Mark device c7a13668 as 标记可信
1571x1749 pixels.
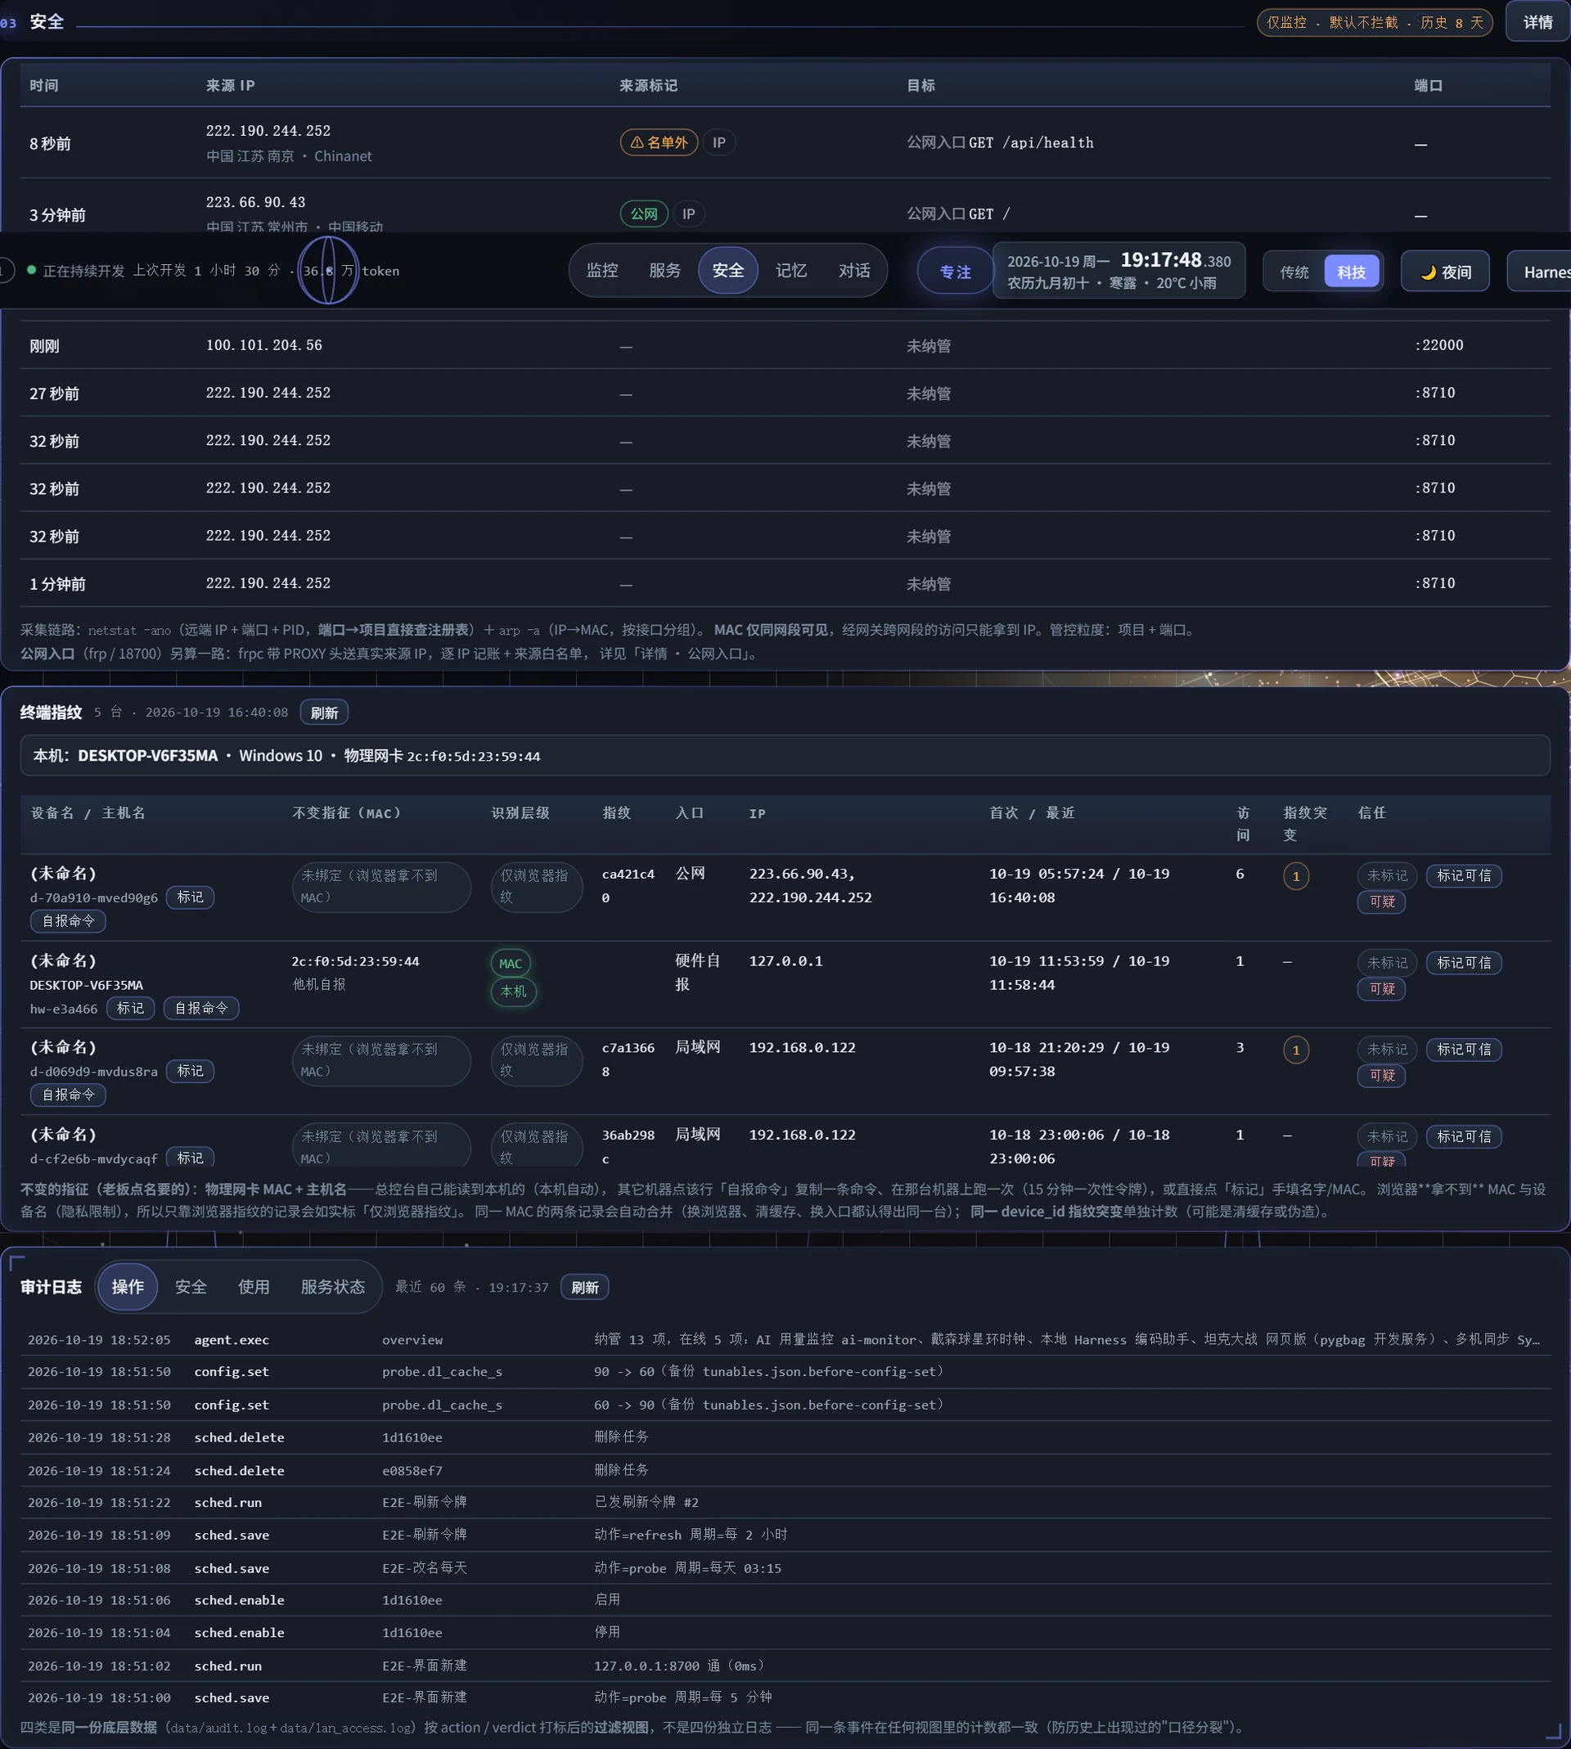(1464, 1050)
